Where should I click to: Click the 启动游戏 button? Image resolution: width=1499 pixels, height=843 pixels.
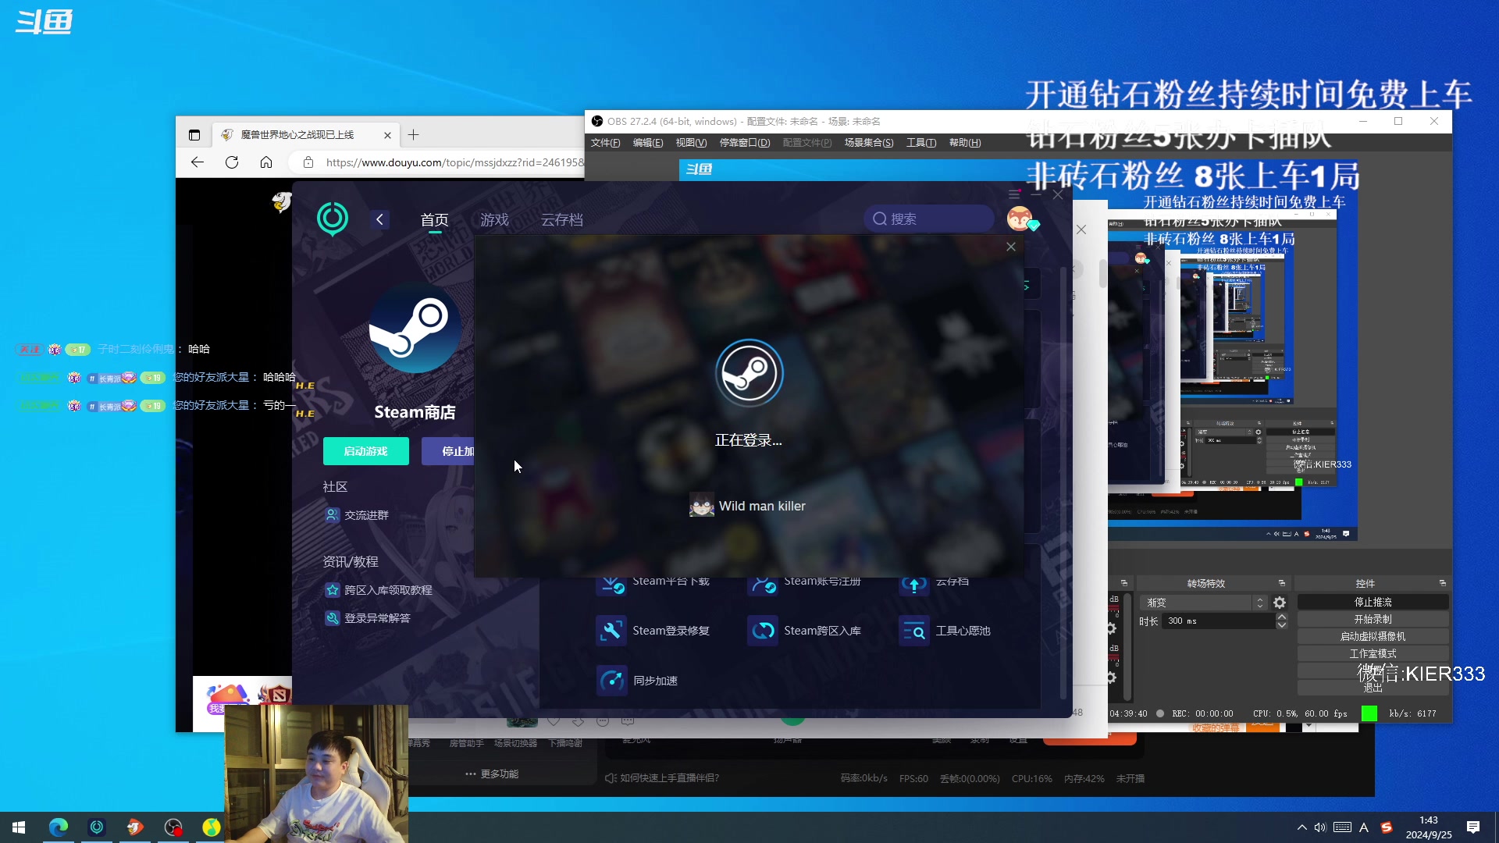pos(366,451)
